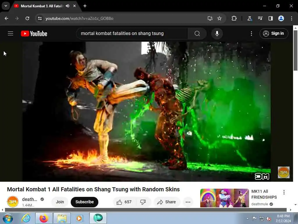This screenshot has height=224, width=298.
Task: Click the DM channel watermark on video
Action: pos(283,172)
